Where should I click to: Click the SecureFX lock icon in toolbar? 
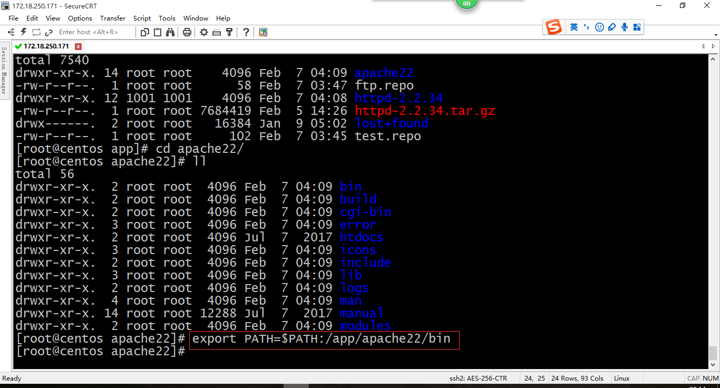(263, 32)
